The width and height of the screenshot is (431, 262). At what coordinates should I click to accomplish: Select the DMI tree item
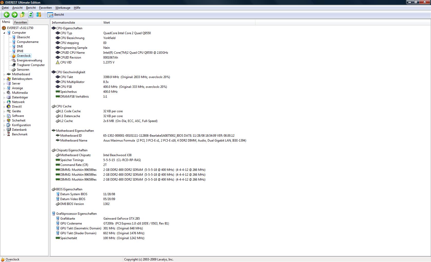tap(20, 46)
